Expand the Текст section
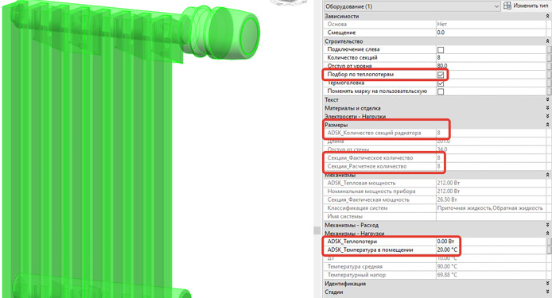The image size is (552, 298). click(x=547, y=99)
